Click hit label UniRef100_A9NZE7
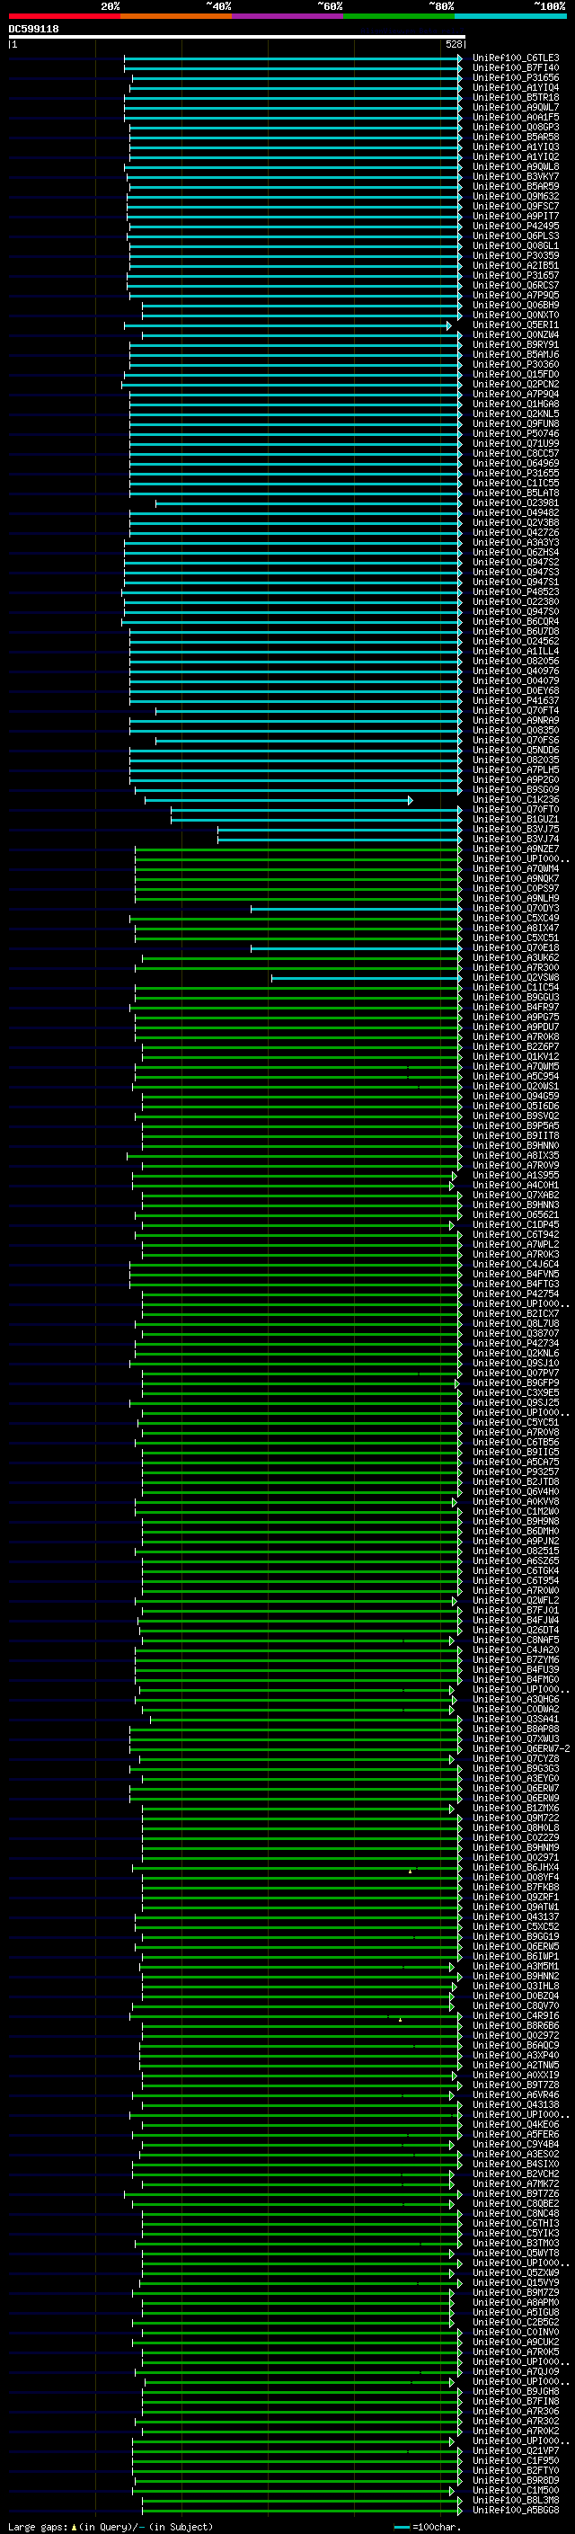 tap(515, 849)
